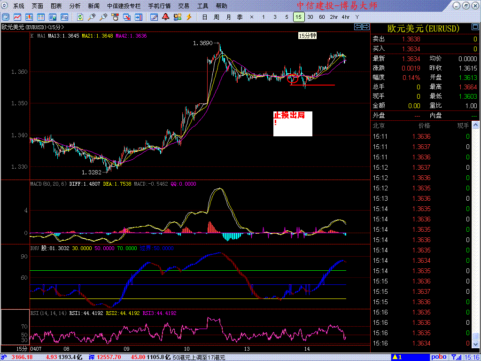Screen dimensions: 481x361
Task: Click the RSI(14,14,14) indicator label
Action: click(x=48, y=313)
